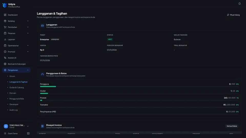Click the 85 / 250.000 transaction count
246x138 pixels.
[229, 105]
